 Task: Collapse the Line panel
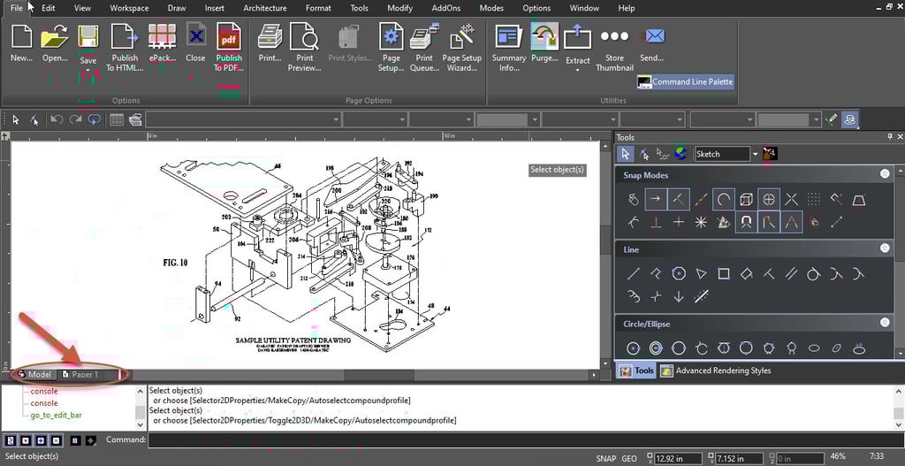point(884,248)
